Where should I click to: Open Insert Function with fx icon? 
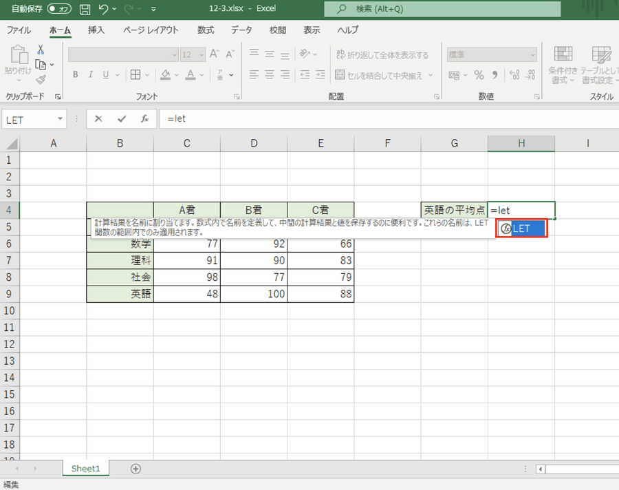(x=144, y=118)
